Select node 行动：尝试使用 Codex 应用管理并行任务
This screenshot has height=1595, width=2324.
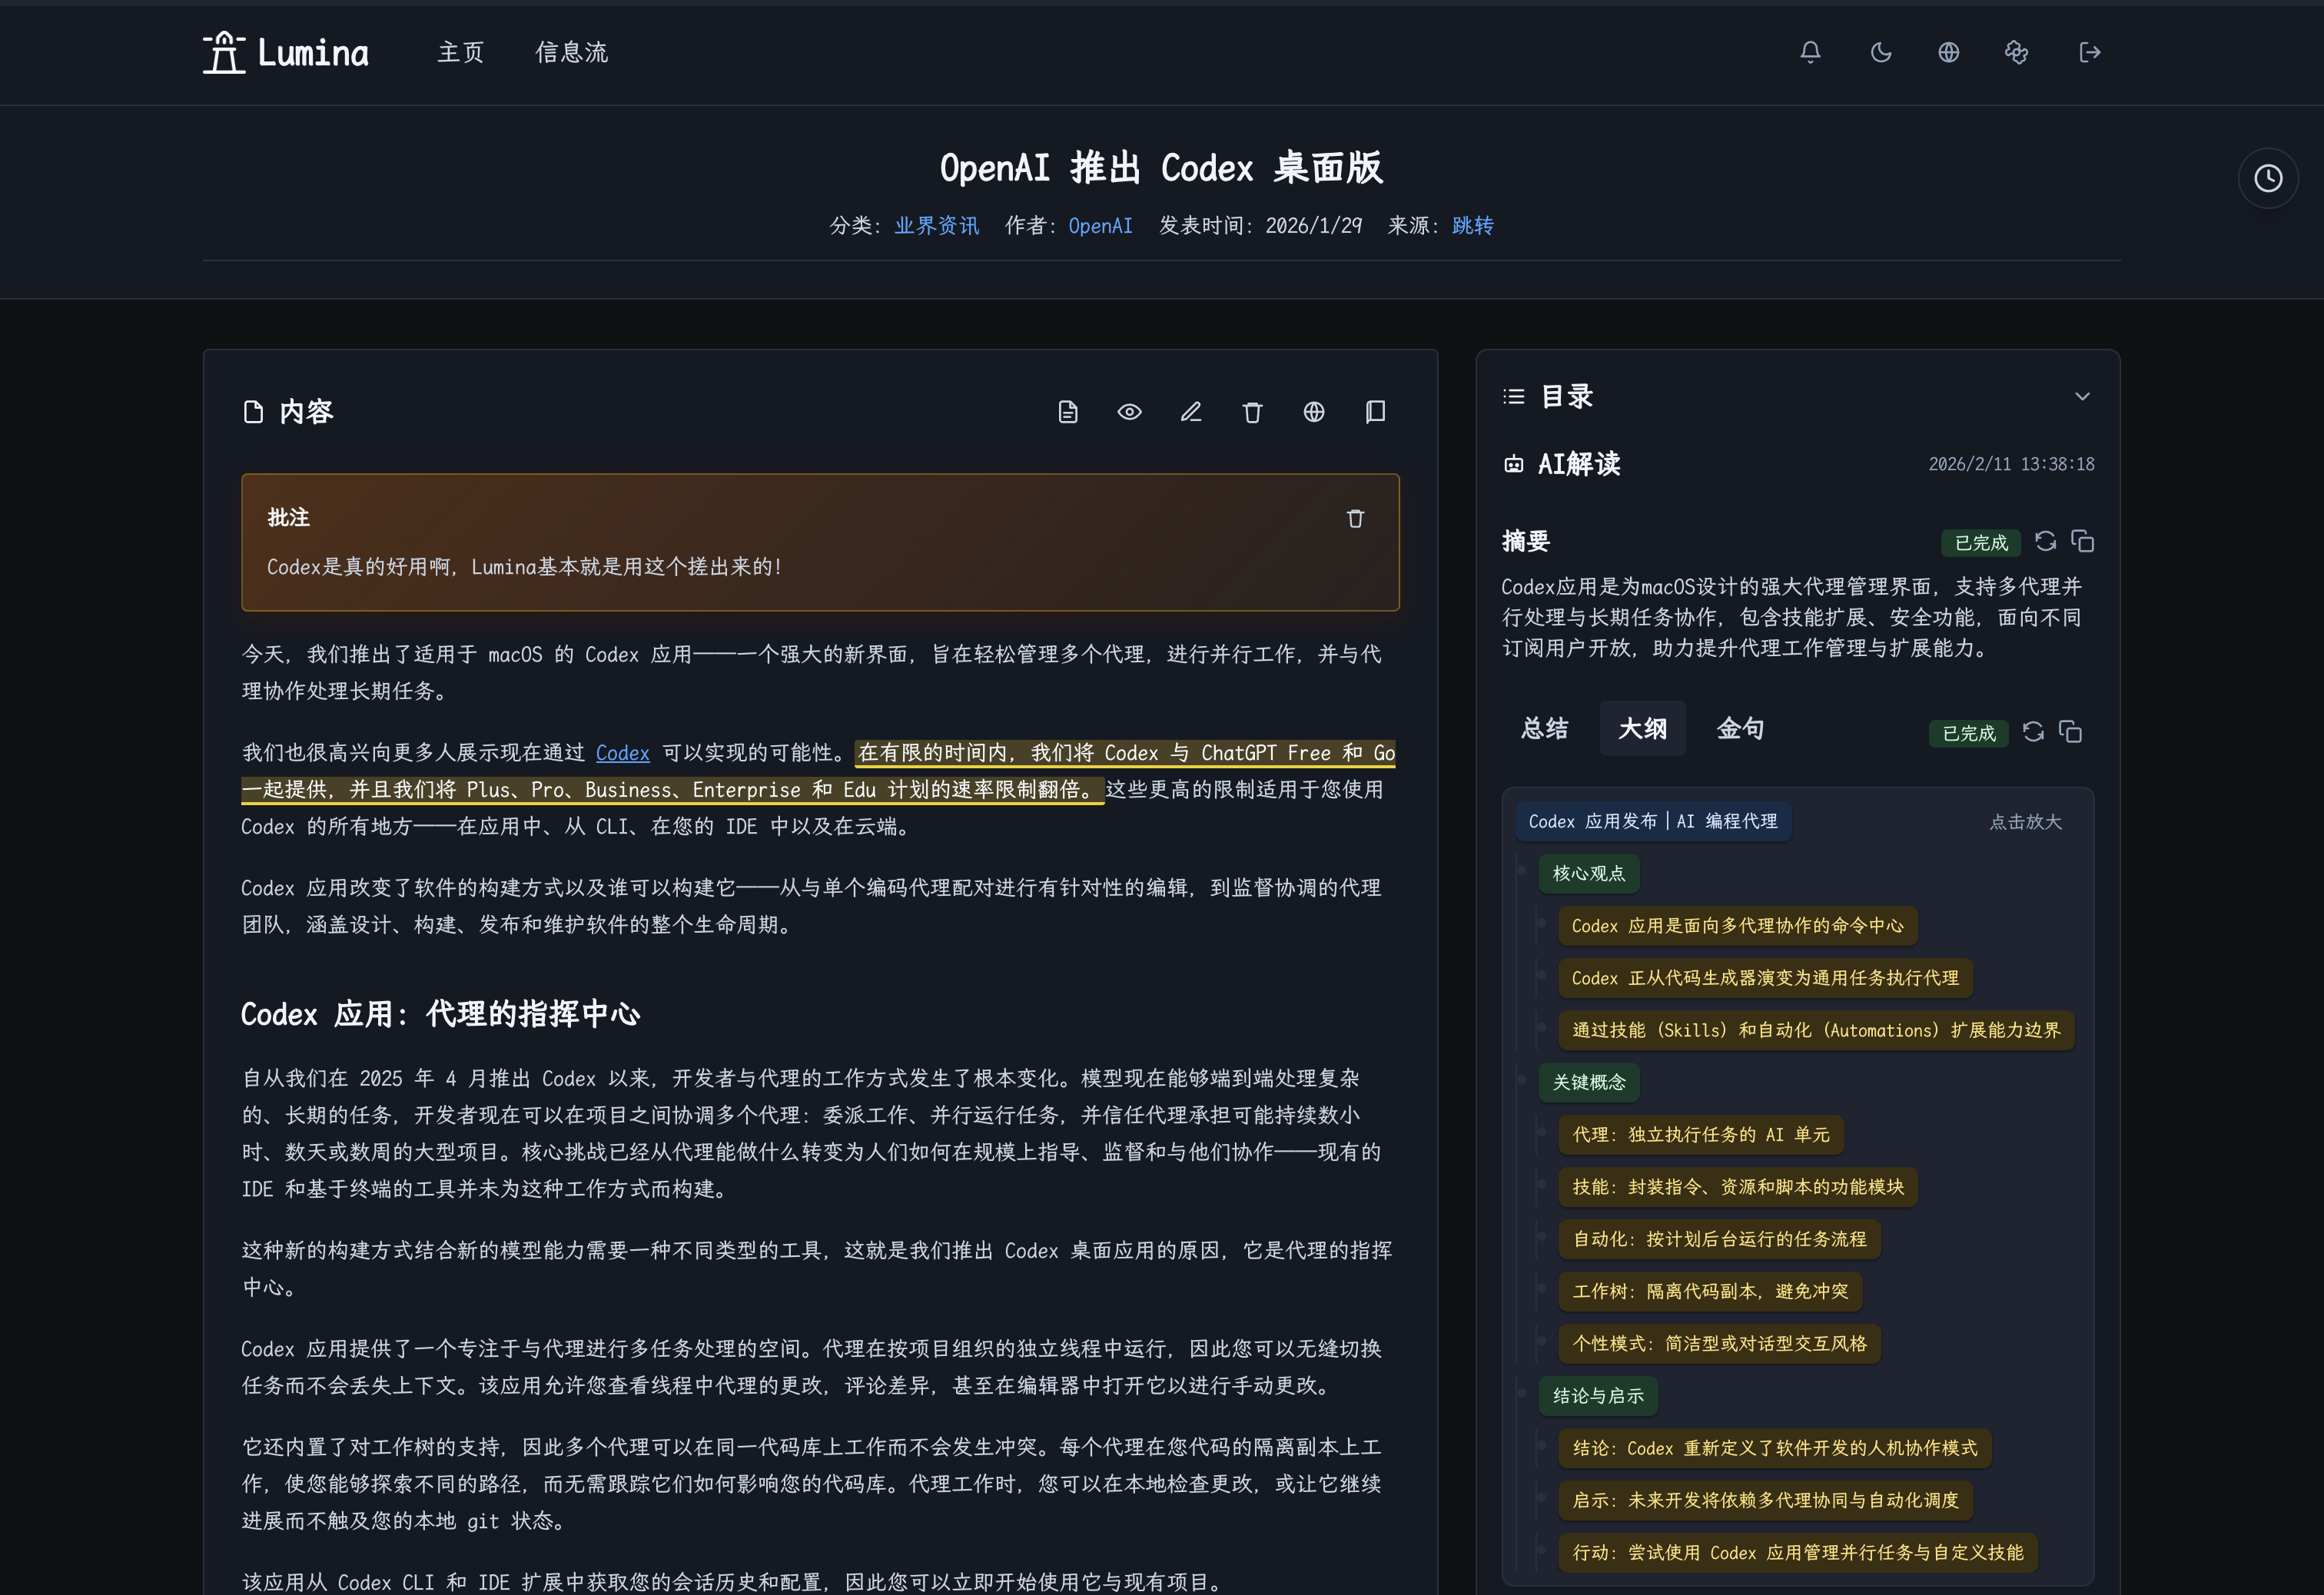pos(1798,1552)
